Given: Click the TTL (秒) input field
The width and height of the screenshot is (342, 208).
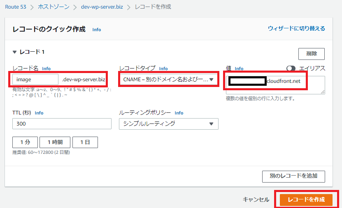Looking at the screenshot, I should click(62, 124).
